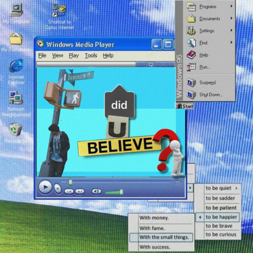Open the My Documents folder icon
This screenshot has width=253, height=253.
point(16,39)
